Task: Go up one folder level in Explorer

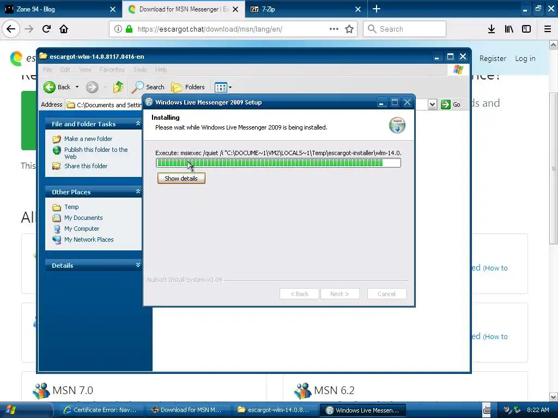Action: click(x=118, y=87)
